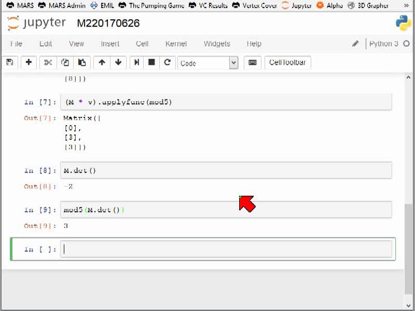Image resolution: width=415 pixels, height=311 pixels.
Task: Move selected cell down arrow
Action: (118, 62)
